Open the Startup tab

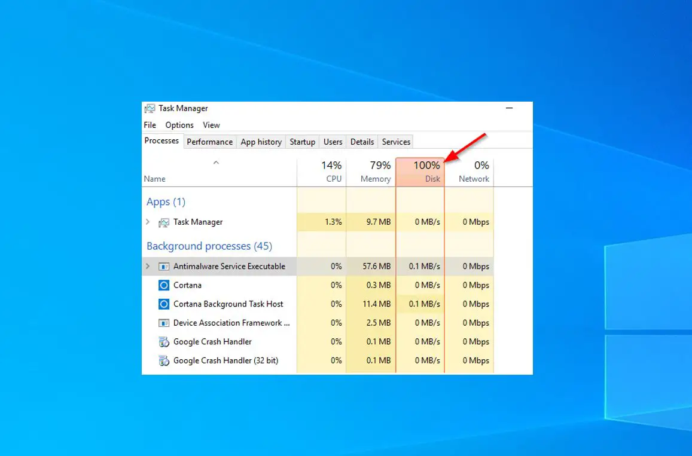(x=302, y=142)
